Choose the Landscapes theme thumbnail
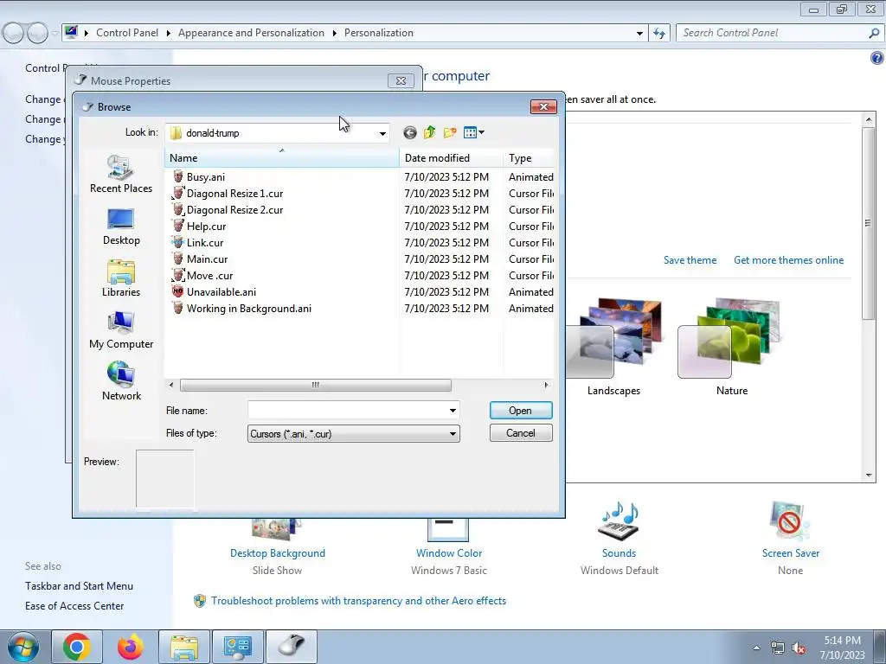This screenshot has height=664, width=886. (613, 347)
